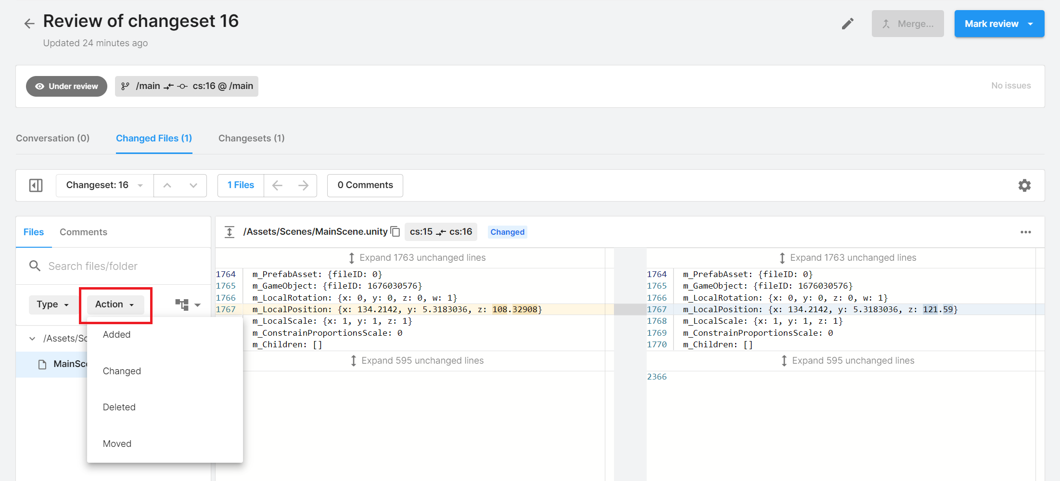Switch to the Changesets (1) tab
Screen dimensions: 1060x481
click(251, 138)
